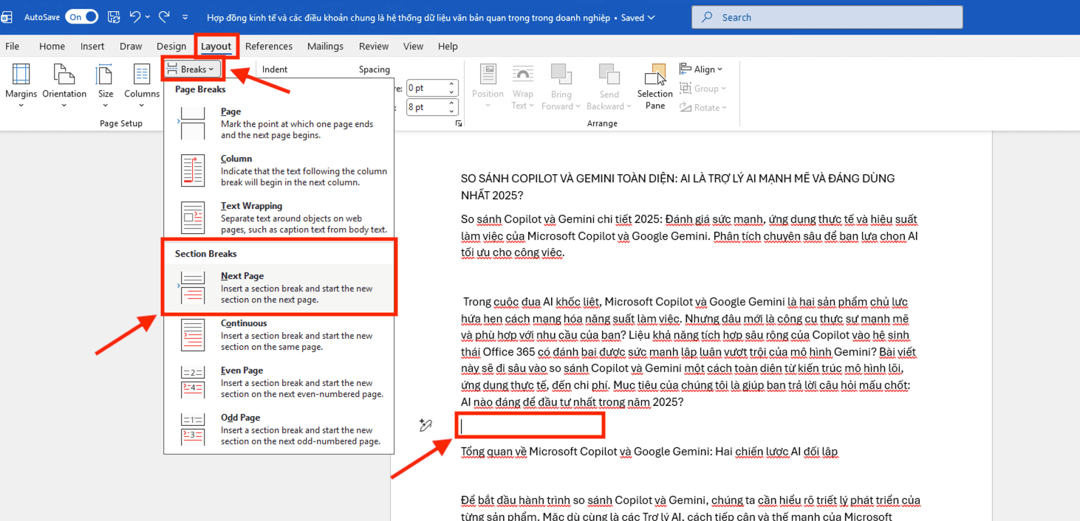Open the View tab
Screen dimensions: 1080x521
414,46
